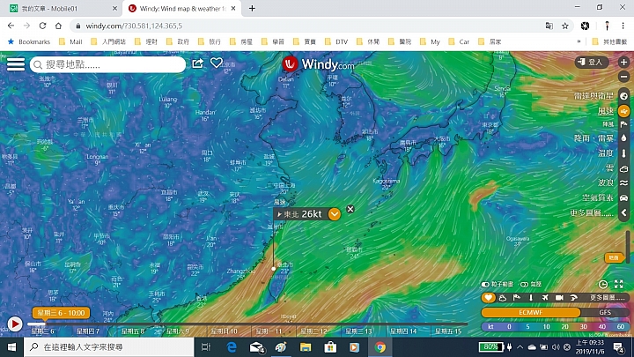Screen dimensions: 634x357
Task: Open the Windows Start menu
Action: pyautogui.click(x=11, y=347)
